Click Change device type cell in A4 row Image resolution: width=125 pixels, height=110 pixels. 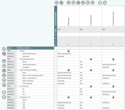point(113,92)
